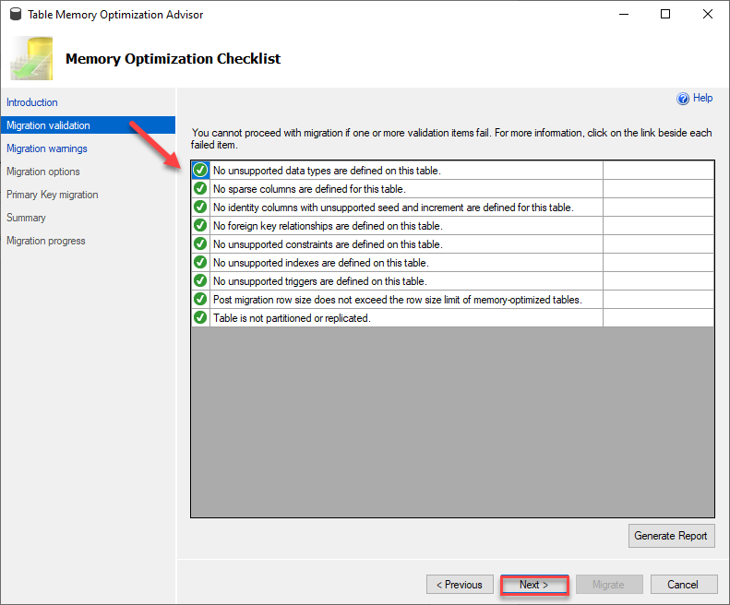The width and height of the screenshot is (730, 605).
Task: Go to Migration warnings page
Action: coord(47,148)
